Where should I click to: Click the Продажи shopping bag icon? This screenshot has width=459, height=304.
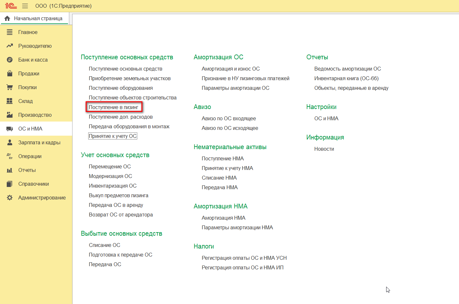click(x=10, y=73)
